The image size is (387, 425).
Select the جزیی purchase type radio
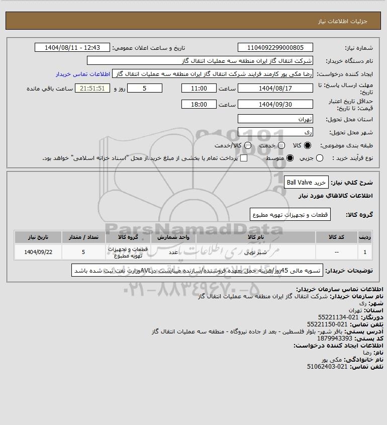click(x=320, y=158)
